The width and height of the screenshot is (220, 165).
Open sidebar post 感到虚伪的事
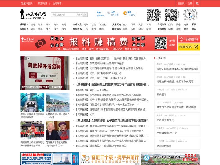coord(164,146)
